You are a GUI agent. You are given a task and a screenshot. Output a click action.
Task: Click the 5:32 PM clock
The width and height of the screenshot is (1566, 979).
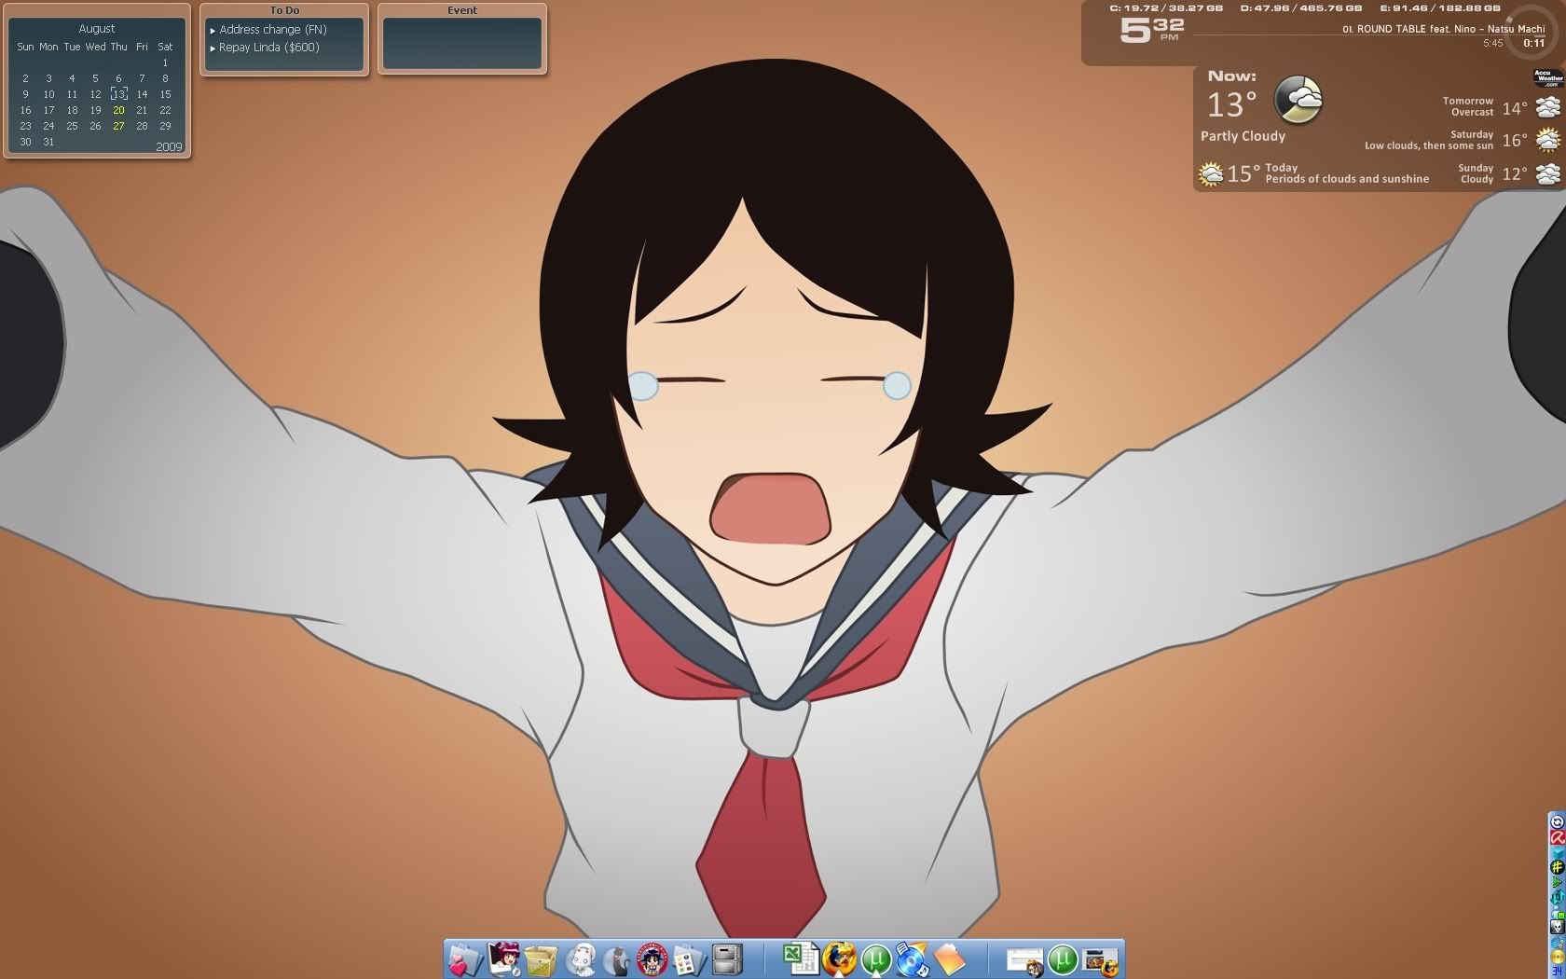1151,30
